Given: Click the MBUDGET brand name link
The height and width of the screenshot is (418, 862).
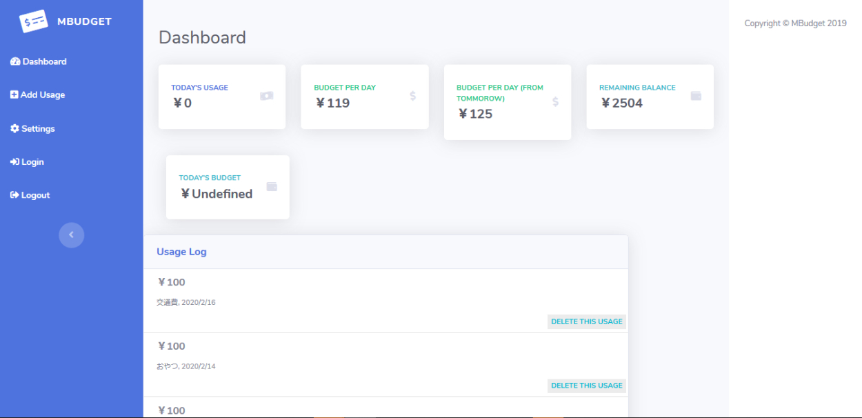Looking at the screenshot, I should click(x=84, y=21).
